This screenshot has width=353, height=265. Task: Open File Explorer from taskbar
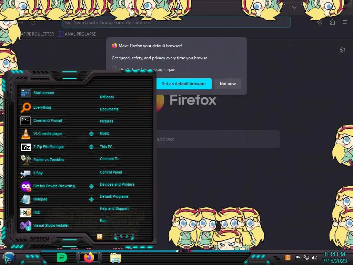pyautogui.click(x=116, y=258)
